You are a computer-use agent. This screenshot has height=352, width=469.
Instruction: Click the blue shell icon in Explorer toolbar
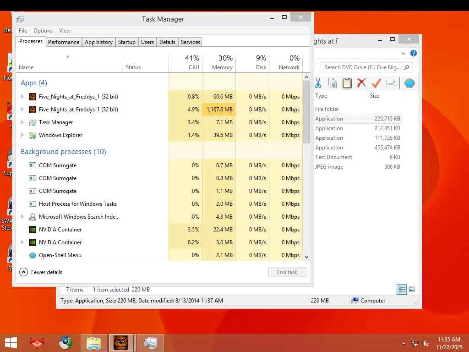[x=409, y=83]
